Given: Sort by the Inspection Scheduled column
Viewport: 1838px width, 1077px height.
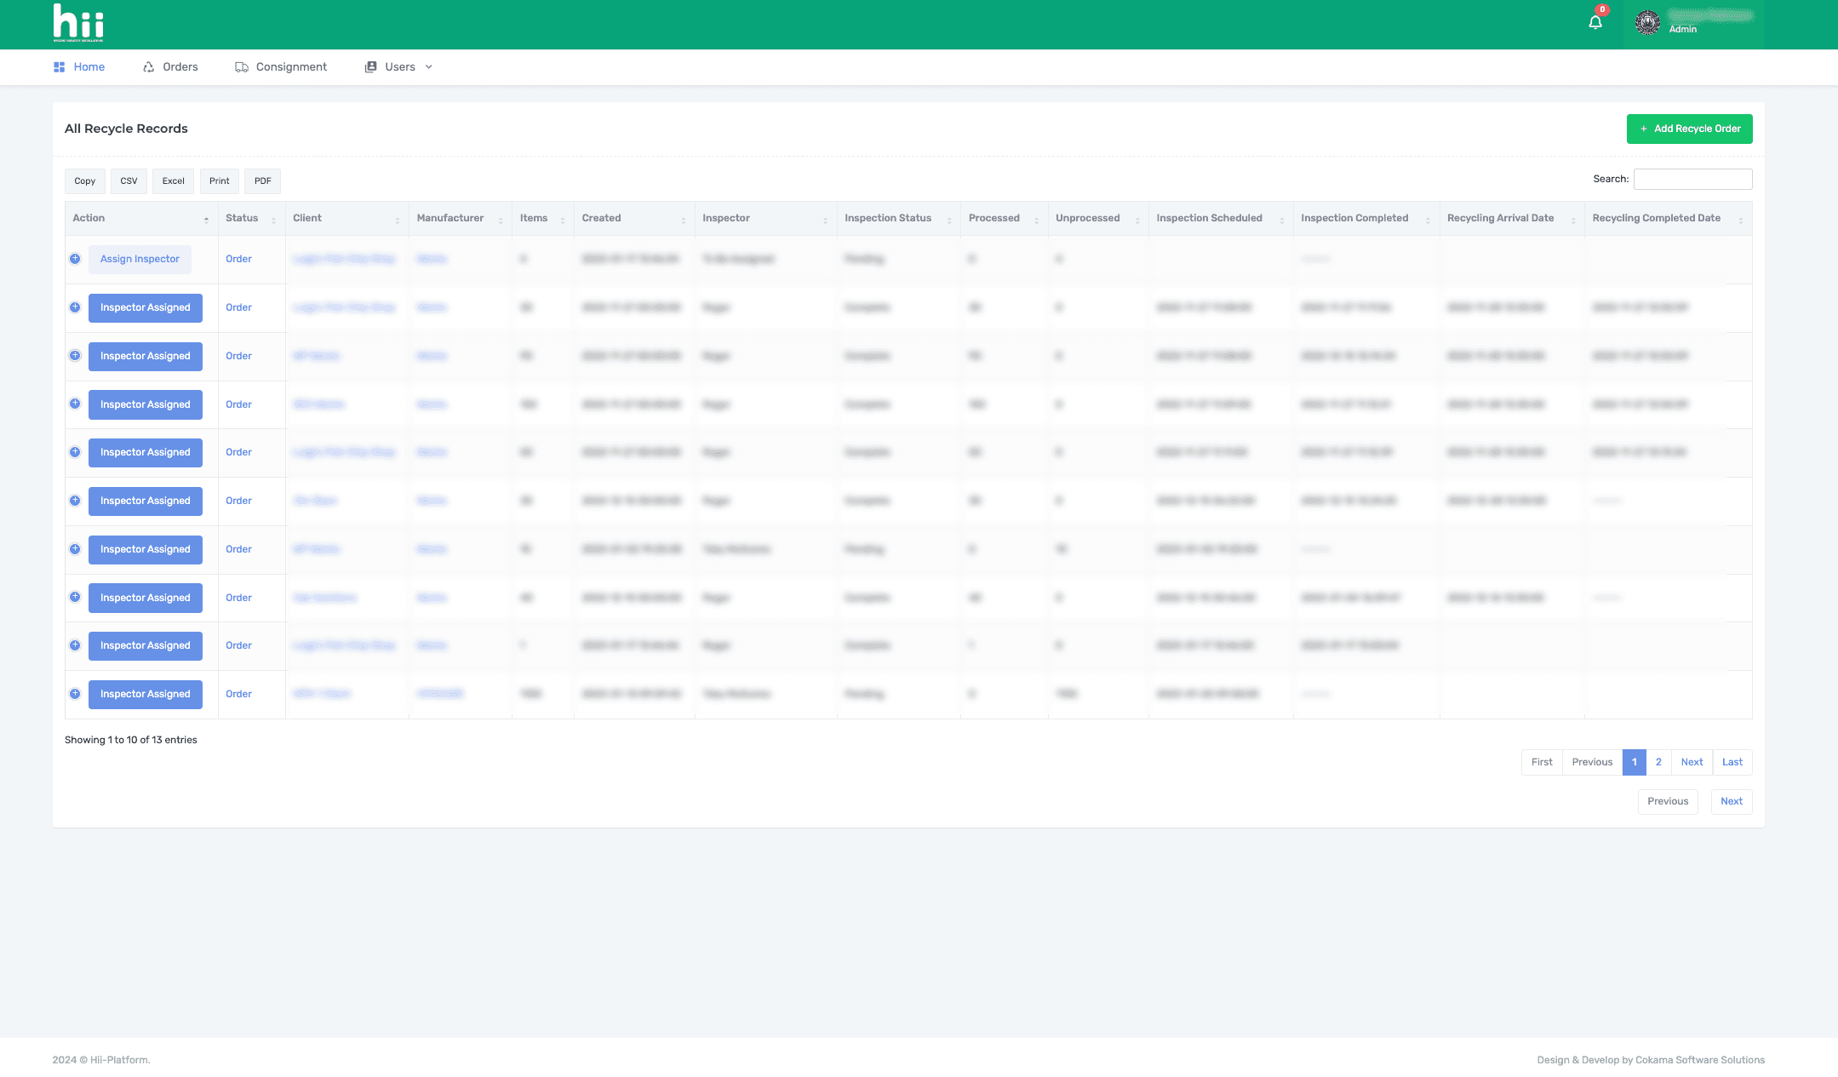Looking at the screenshot, I should coord(1221,218).
